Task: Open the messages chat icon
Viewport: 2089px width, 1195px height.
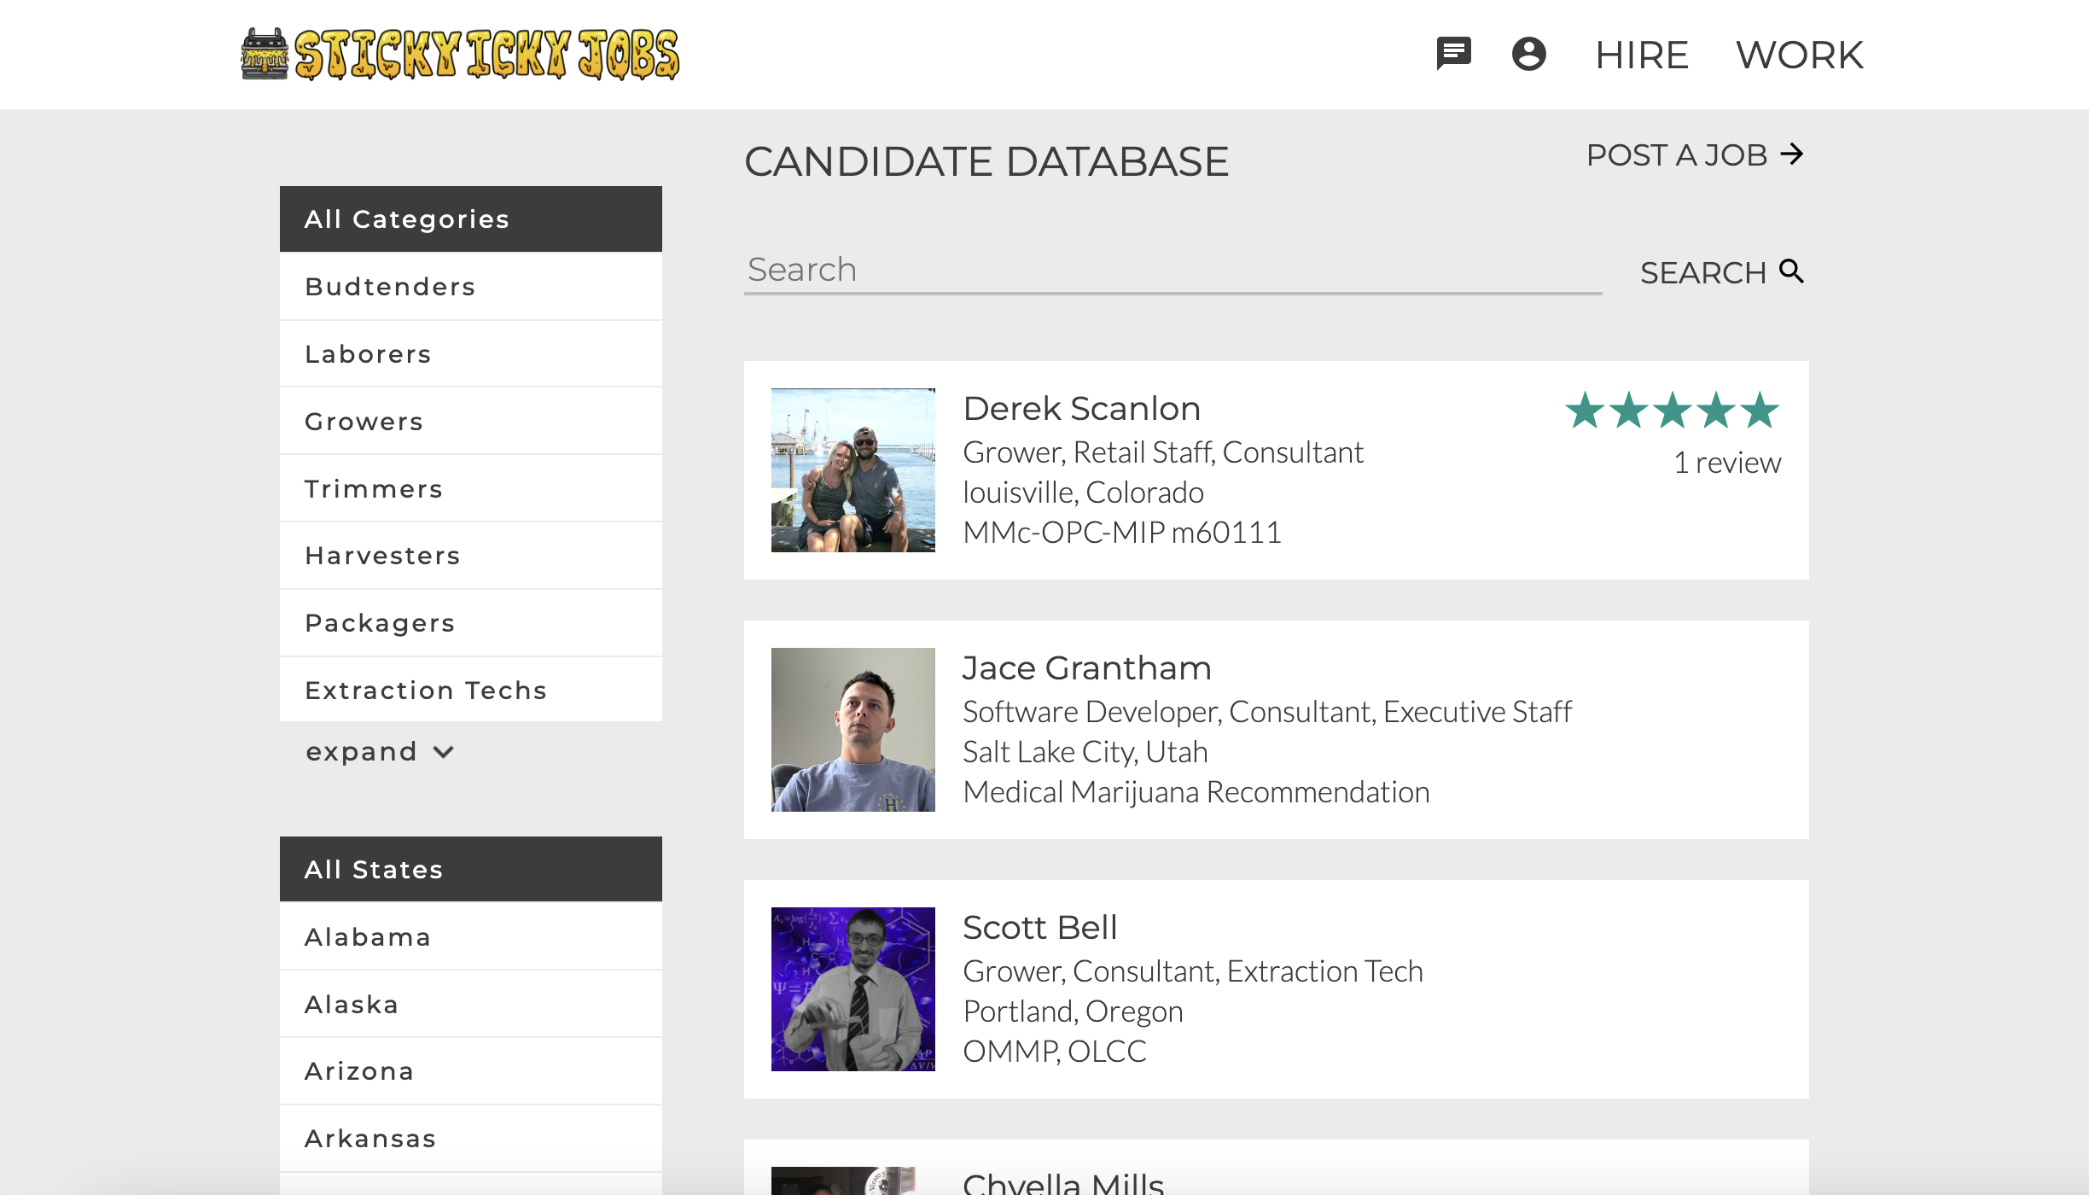Action: (1453, 54)
